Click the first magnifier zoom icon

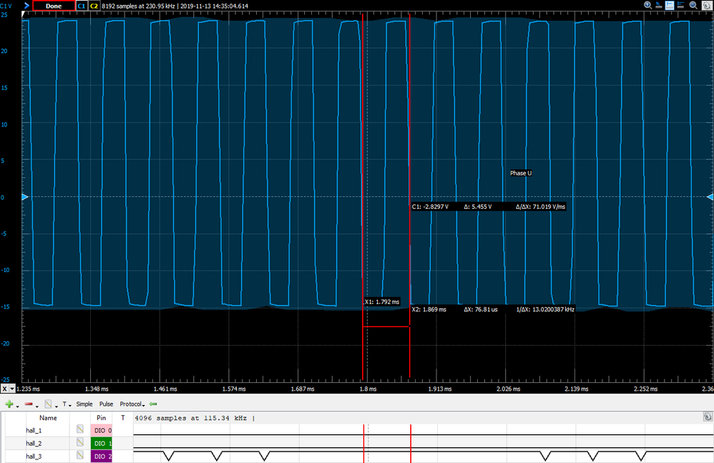coord(647,5)
